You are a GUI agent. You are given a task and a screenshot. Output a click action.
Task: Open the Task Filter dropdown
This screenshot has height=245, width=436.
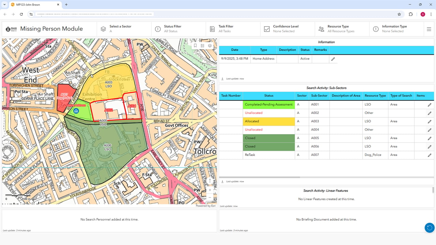pos(233,29)
